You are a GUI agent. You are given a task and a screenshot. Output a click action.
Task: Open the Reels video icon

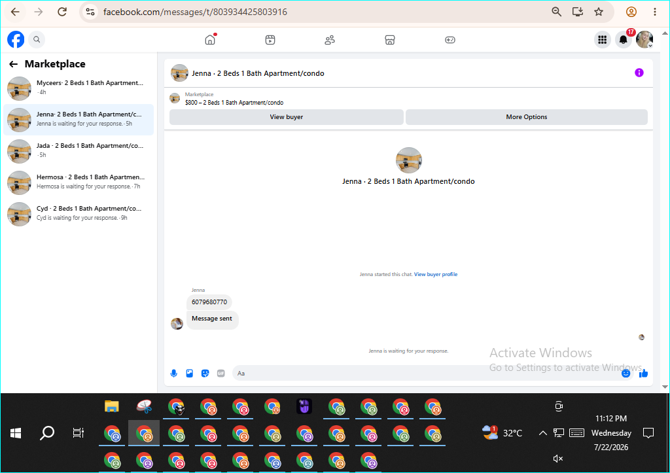point(270,40)
